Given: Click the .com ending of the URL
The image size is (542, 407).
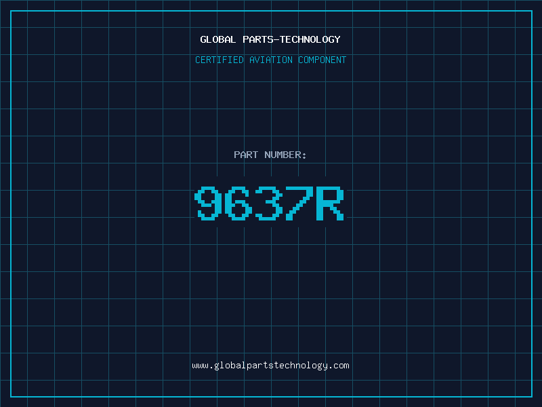Looking at the screenshot, I should tap(338, 366).
